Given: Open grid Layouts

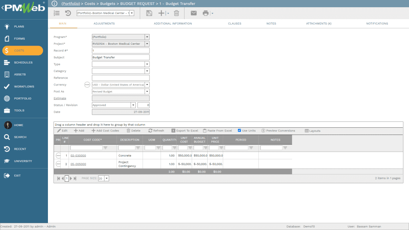Looking at the screenshot, I should pos(312,131).
